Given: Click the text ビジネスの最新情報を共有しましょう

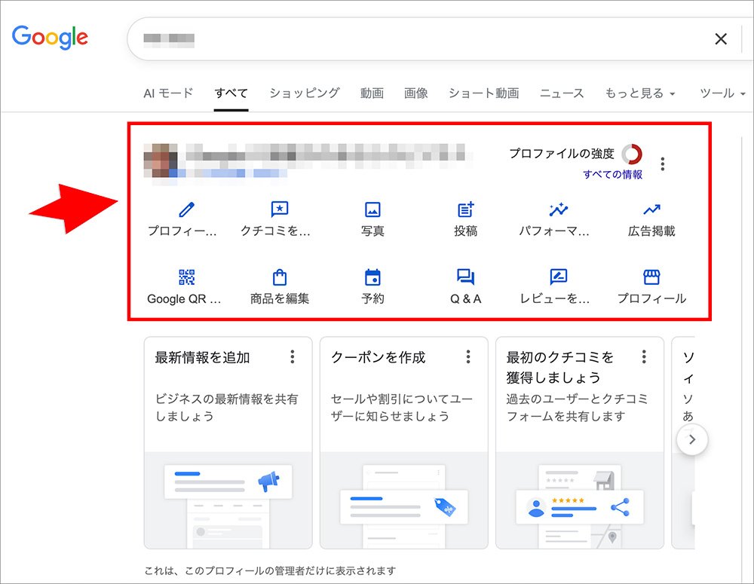Looking at the screenshot, I should [x=226, y=407].
